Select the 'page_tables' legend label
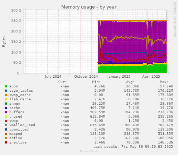This screenshot has height=155, width=178. 21,91
